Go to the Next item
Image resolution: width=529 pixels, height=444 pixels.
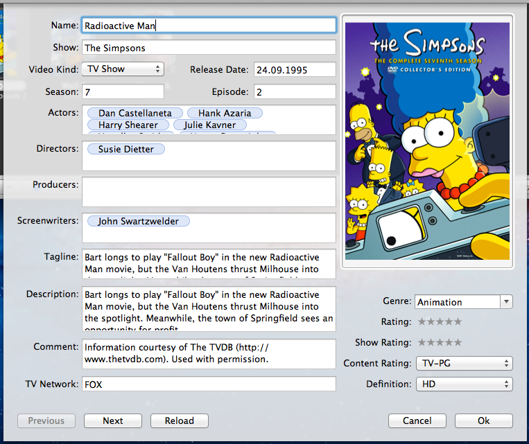[113, 420]
